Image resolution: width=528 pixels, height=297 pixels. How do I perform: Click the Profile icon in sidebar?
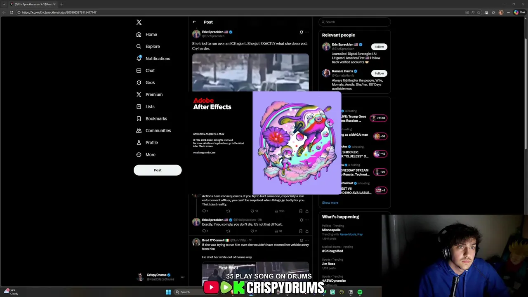pyautogui.click(x=139, y=142)
